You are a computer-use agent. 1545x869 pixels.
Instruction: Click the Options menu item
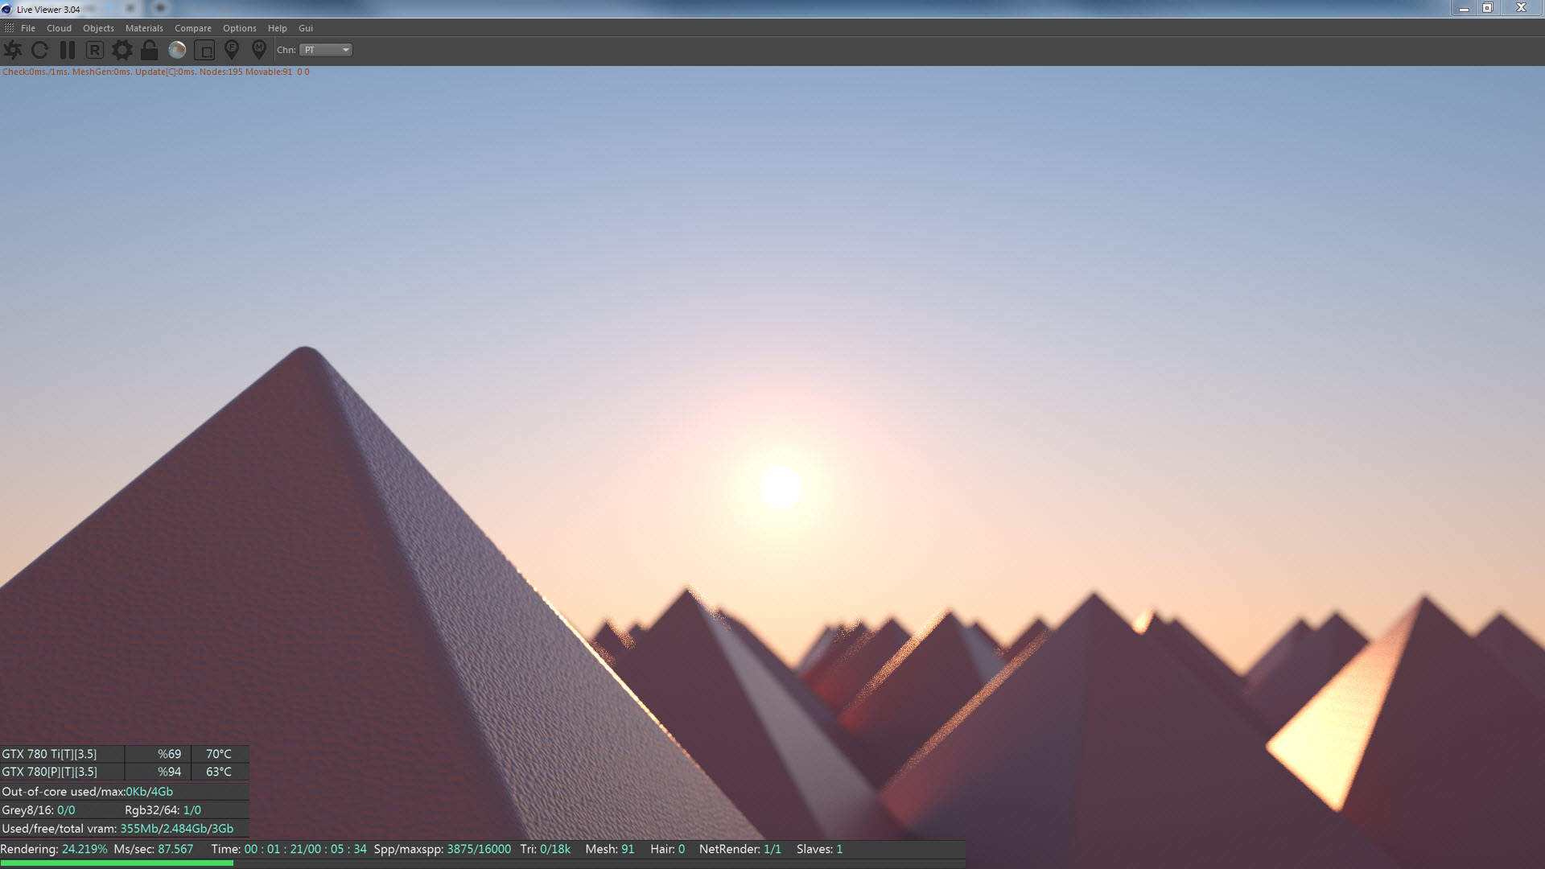(240, 28)
